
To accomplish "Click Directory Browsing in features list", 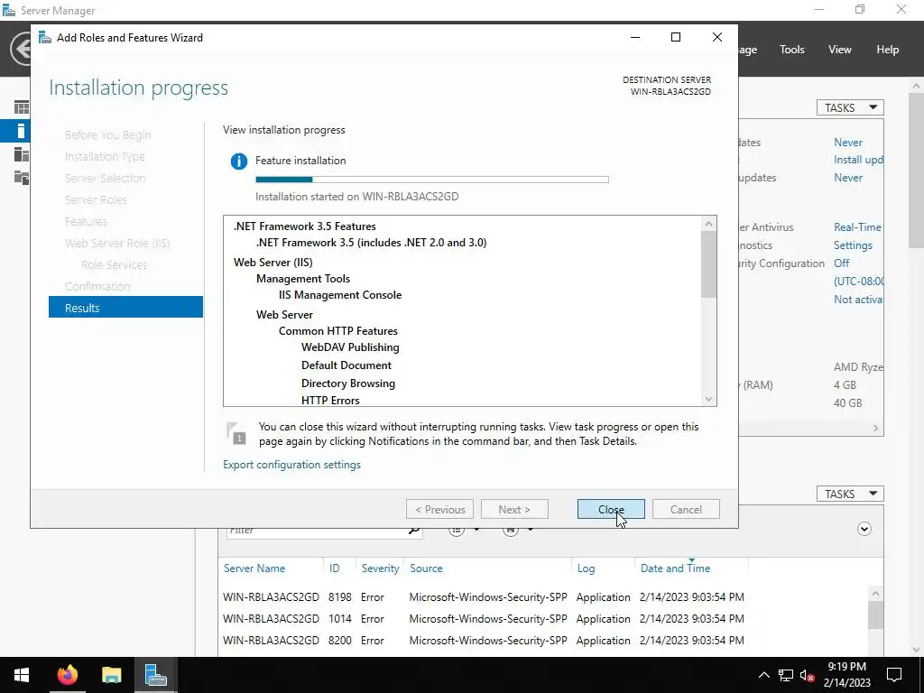I will click(347, 383).
